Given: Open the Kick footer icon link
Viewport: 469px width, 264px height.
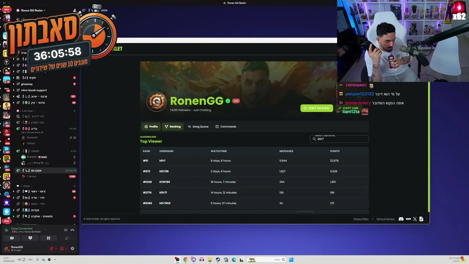Looking at the screenshot, I should (x=408, y=219).
